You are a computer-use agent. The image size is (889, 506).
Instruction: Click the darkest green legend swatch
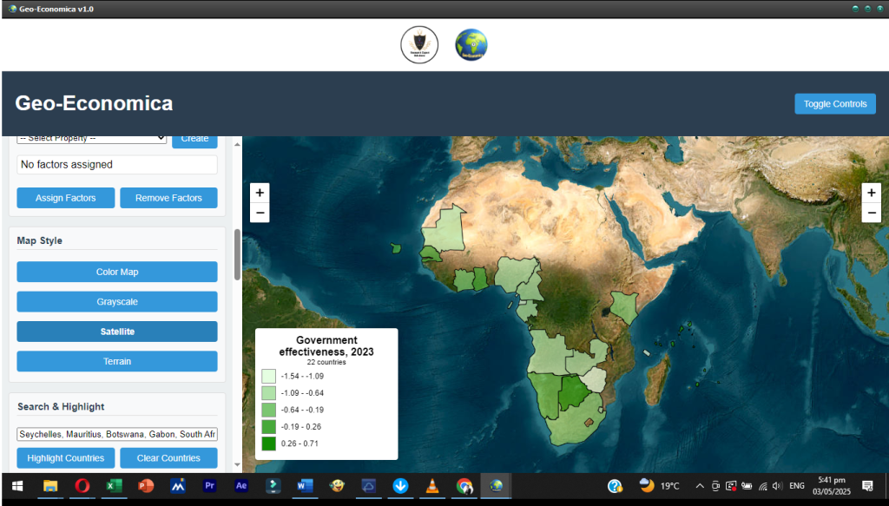[269, 444]
